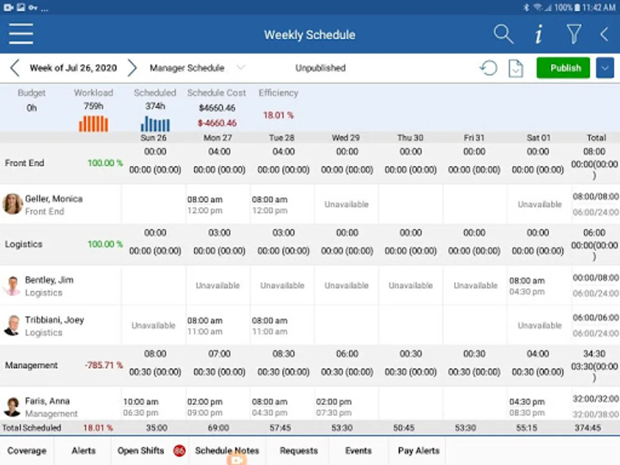Collapse panel with header back chevron

604,35
